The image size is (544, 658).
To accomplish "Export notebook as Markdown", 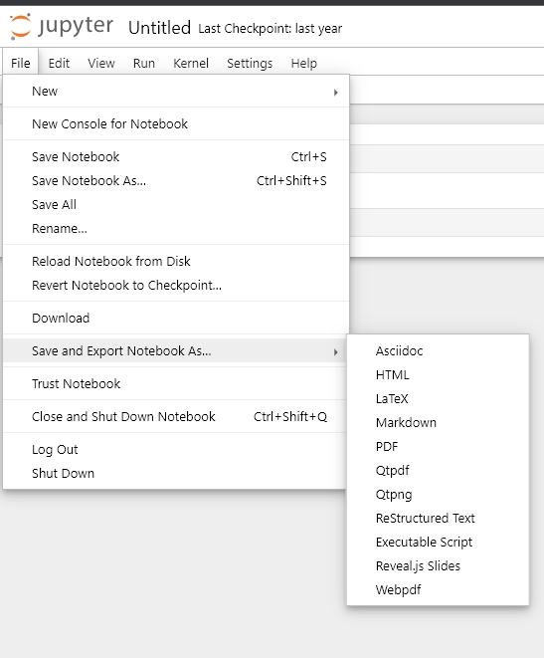I will (438, 422).
